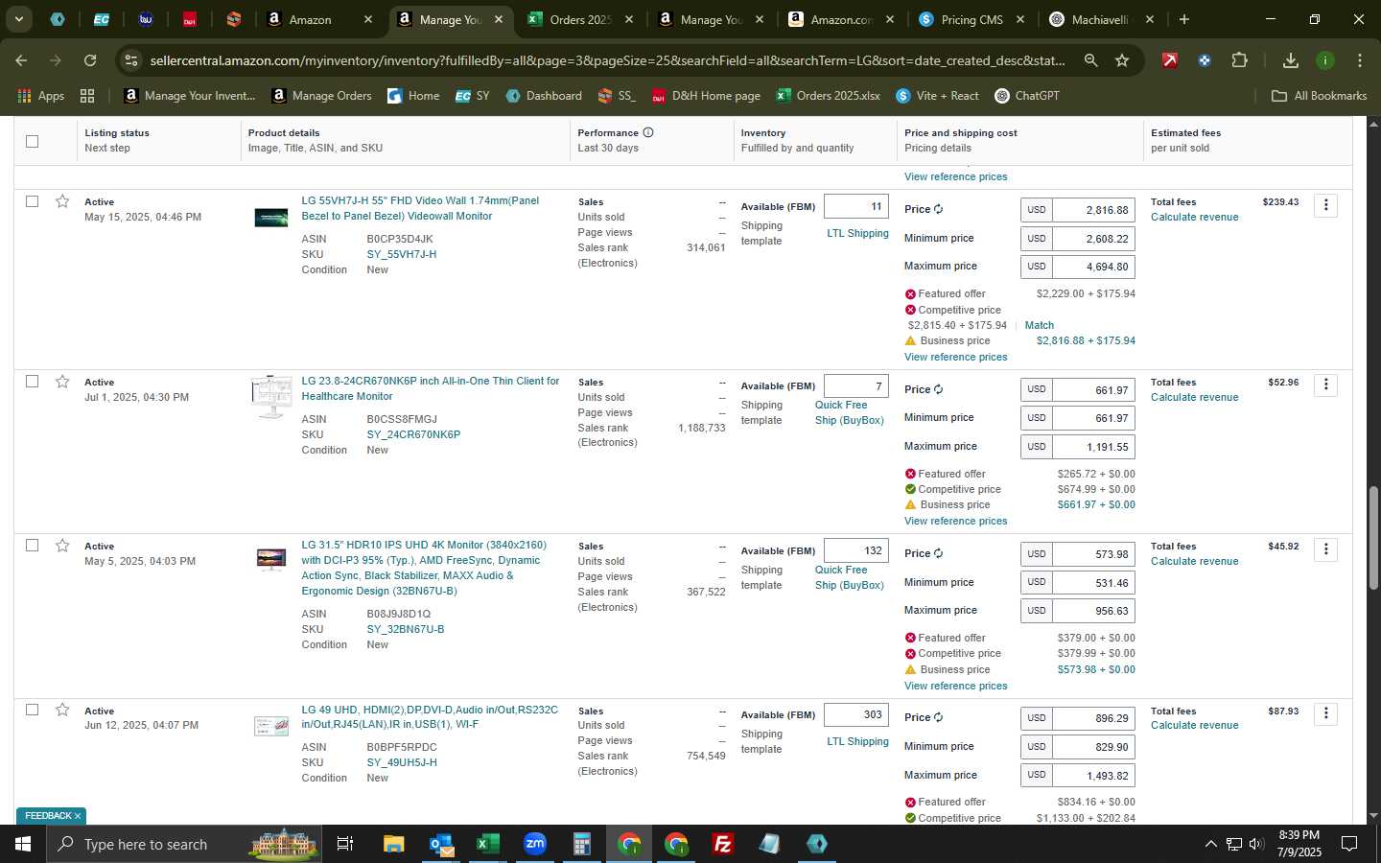Open Manage Orders bookmark
The image size is (1381, 863).
[321, 96]
